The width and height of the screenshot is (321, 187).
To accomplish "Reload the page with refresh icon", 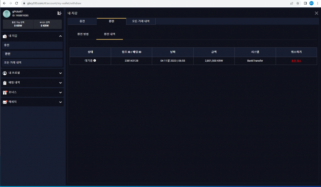I will point(17,3).
